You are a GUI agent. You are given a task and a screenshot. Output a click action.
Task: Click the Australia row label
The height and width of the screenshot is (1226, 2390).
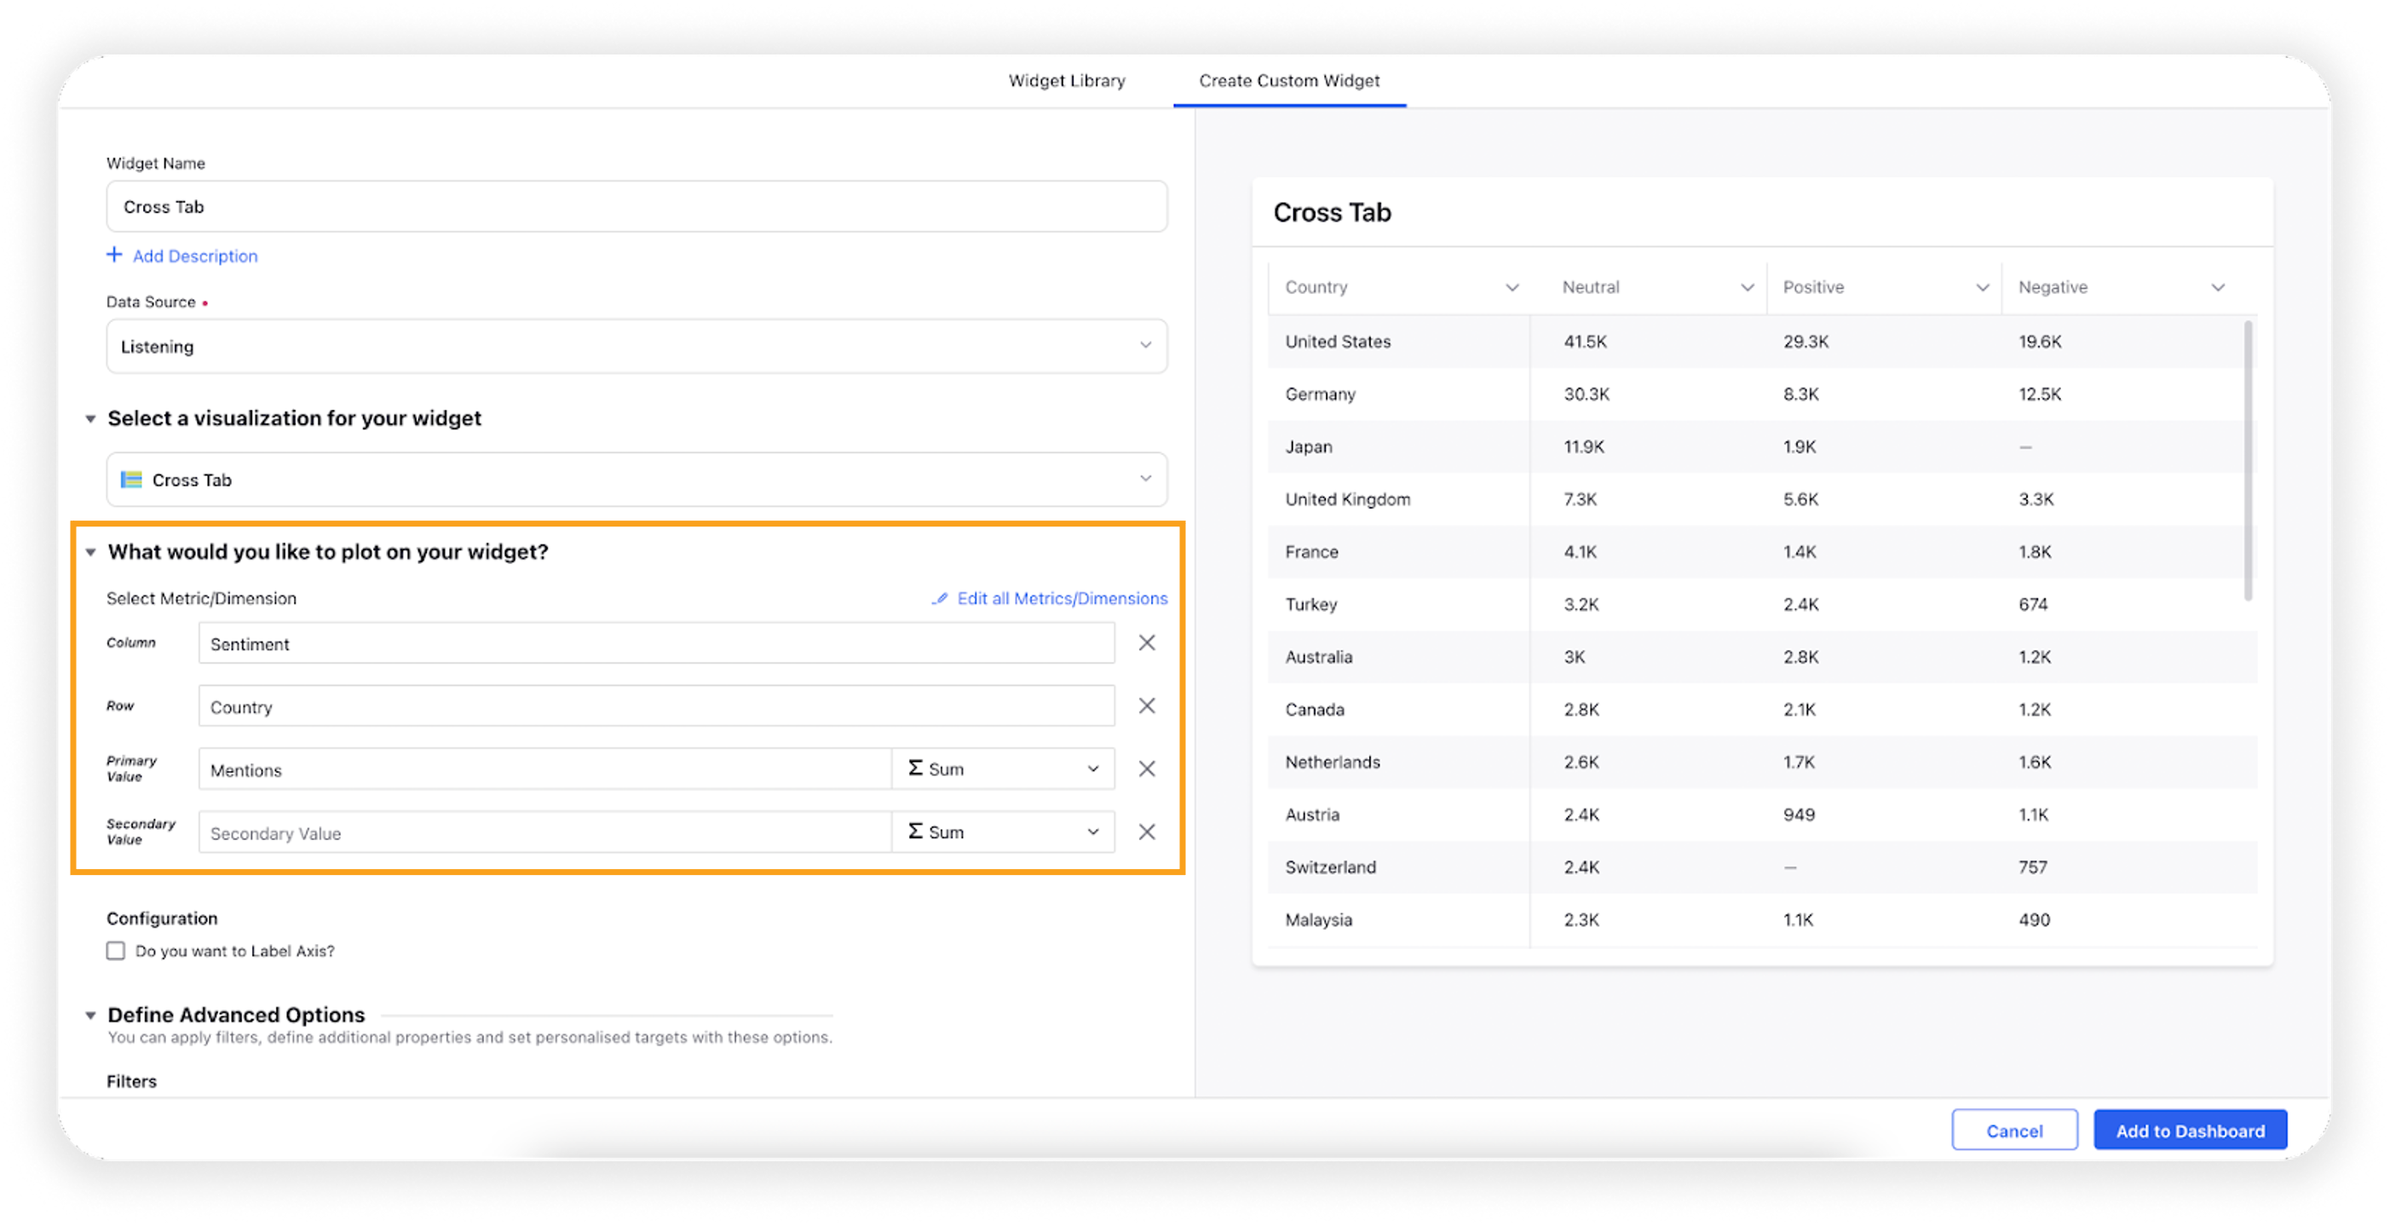click(1318, 657)
